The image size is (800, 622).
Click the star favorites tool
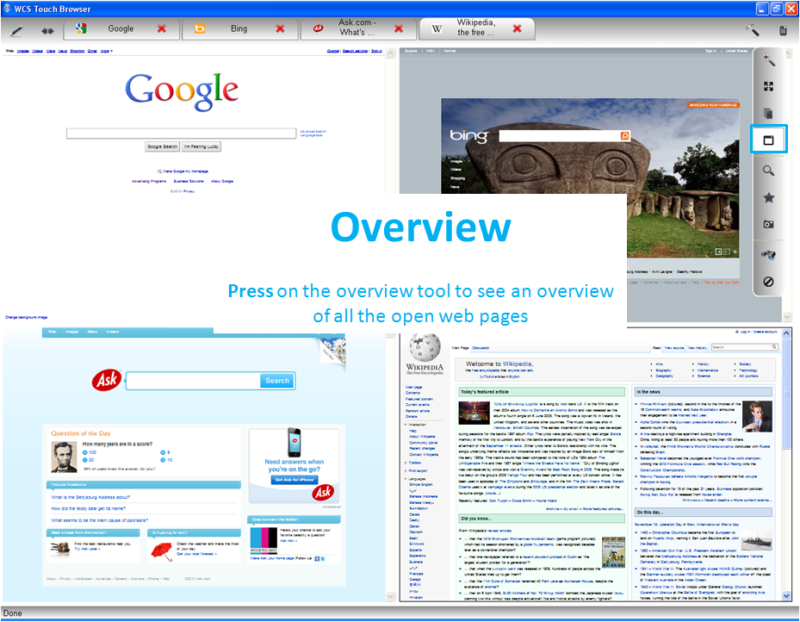click(769, 196)
